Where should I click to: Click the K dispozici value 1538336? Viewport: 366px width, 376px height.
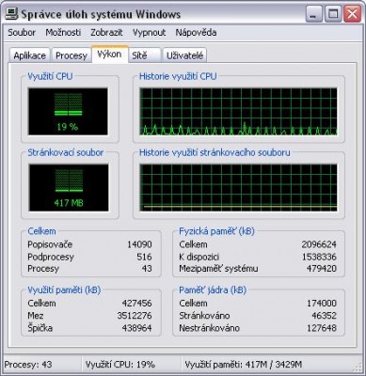319,257
